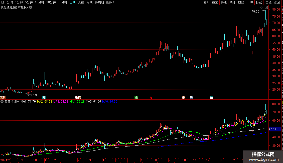The width and height of the screenshot is (283, 163).
Task: Open the dropdown beside 股朋指标网 indicator name
Action: 2,102
